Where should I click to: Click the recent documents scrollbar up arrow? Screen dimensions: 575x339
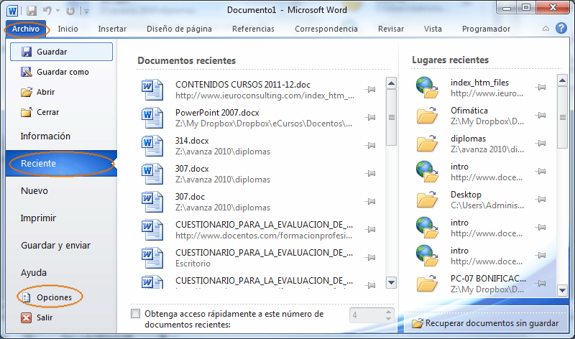pyautogui.click(x=391, y=83)
